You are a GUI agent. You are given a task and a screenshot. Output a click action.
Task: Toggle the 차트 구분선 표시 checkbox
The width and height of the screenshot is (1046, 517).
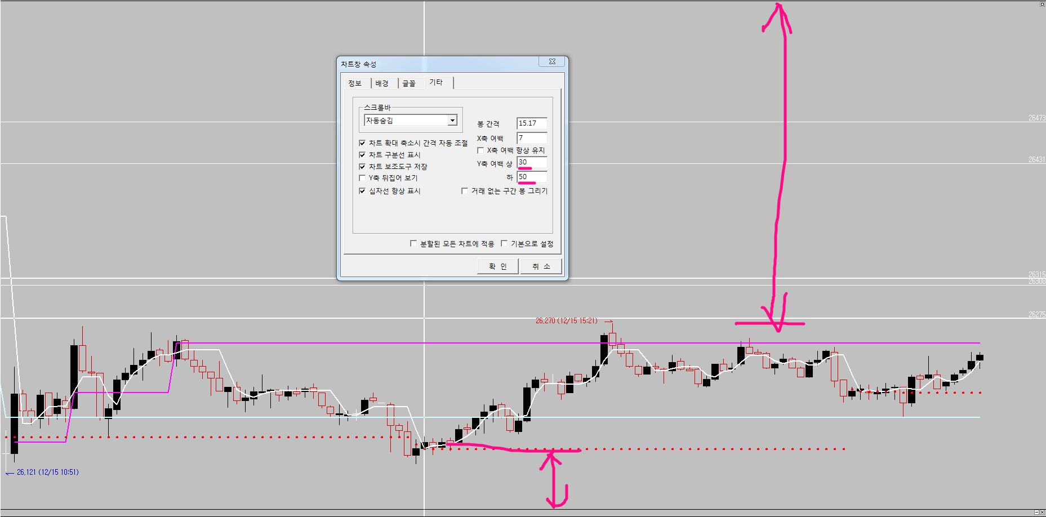(362, 155)
